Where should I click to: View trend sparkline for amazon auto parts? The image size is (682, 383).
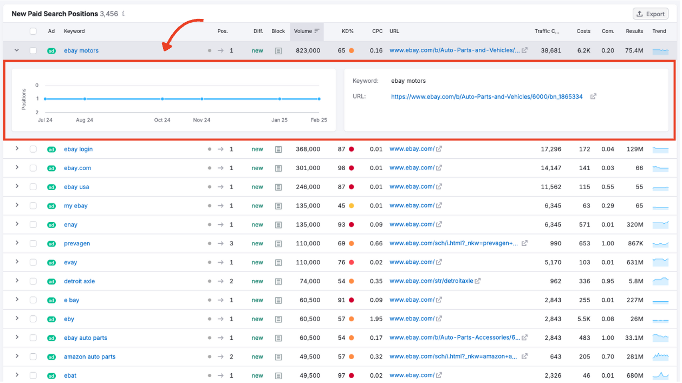pyautogui.click(x=660, y=356)
